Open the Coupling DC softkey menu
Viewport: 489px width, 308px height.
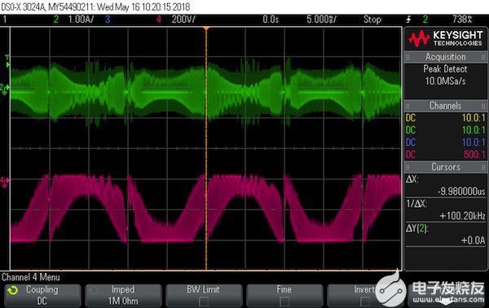point(42,295)
